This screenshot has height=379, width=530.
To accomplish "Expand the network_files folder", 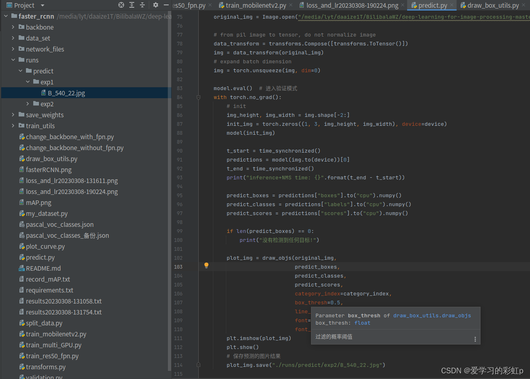I will 13,49.
